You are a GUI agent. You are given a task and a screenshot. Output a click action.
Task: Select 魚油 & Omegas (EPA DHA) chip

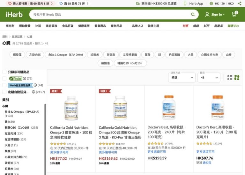[65, 55]
